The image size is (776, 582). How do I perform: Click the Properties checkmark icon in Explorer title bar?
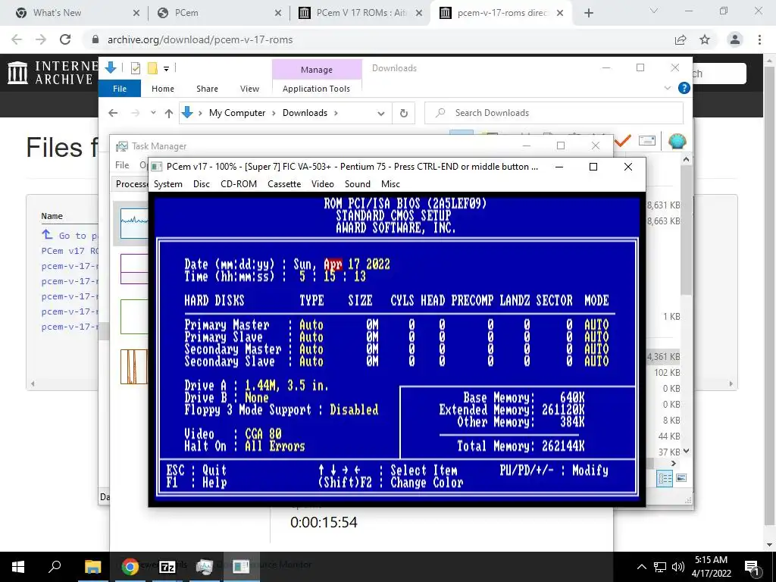point(135,68)
